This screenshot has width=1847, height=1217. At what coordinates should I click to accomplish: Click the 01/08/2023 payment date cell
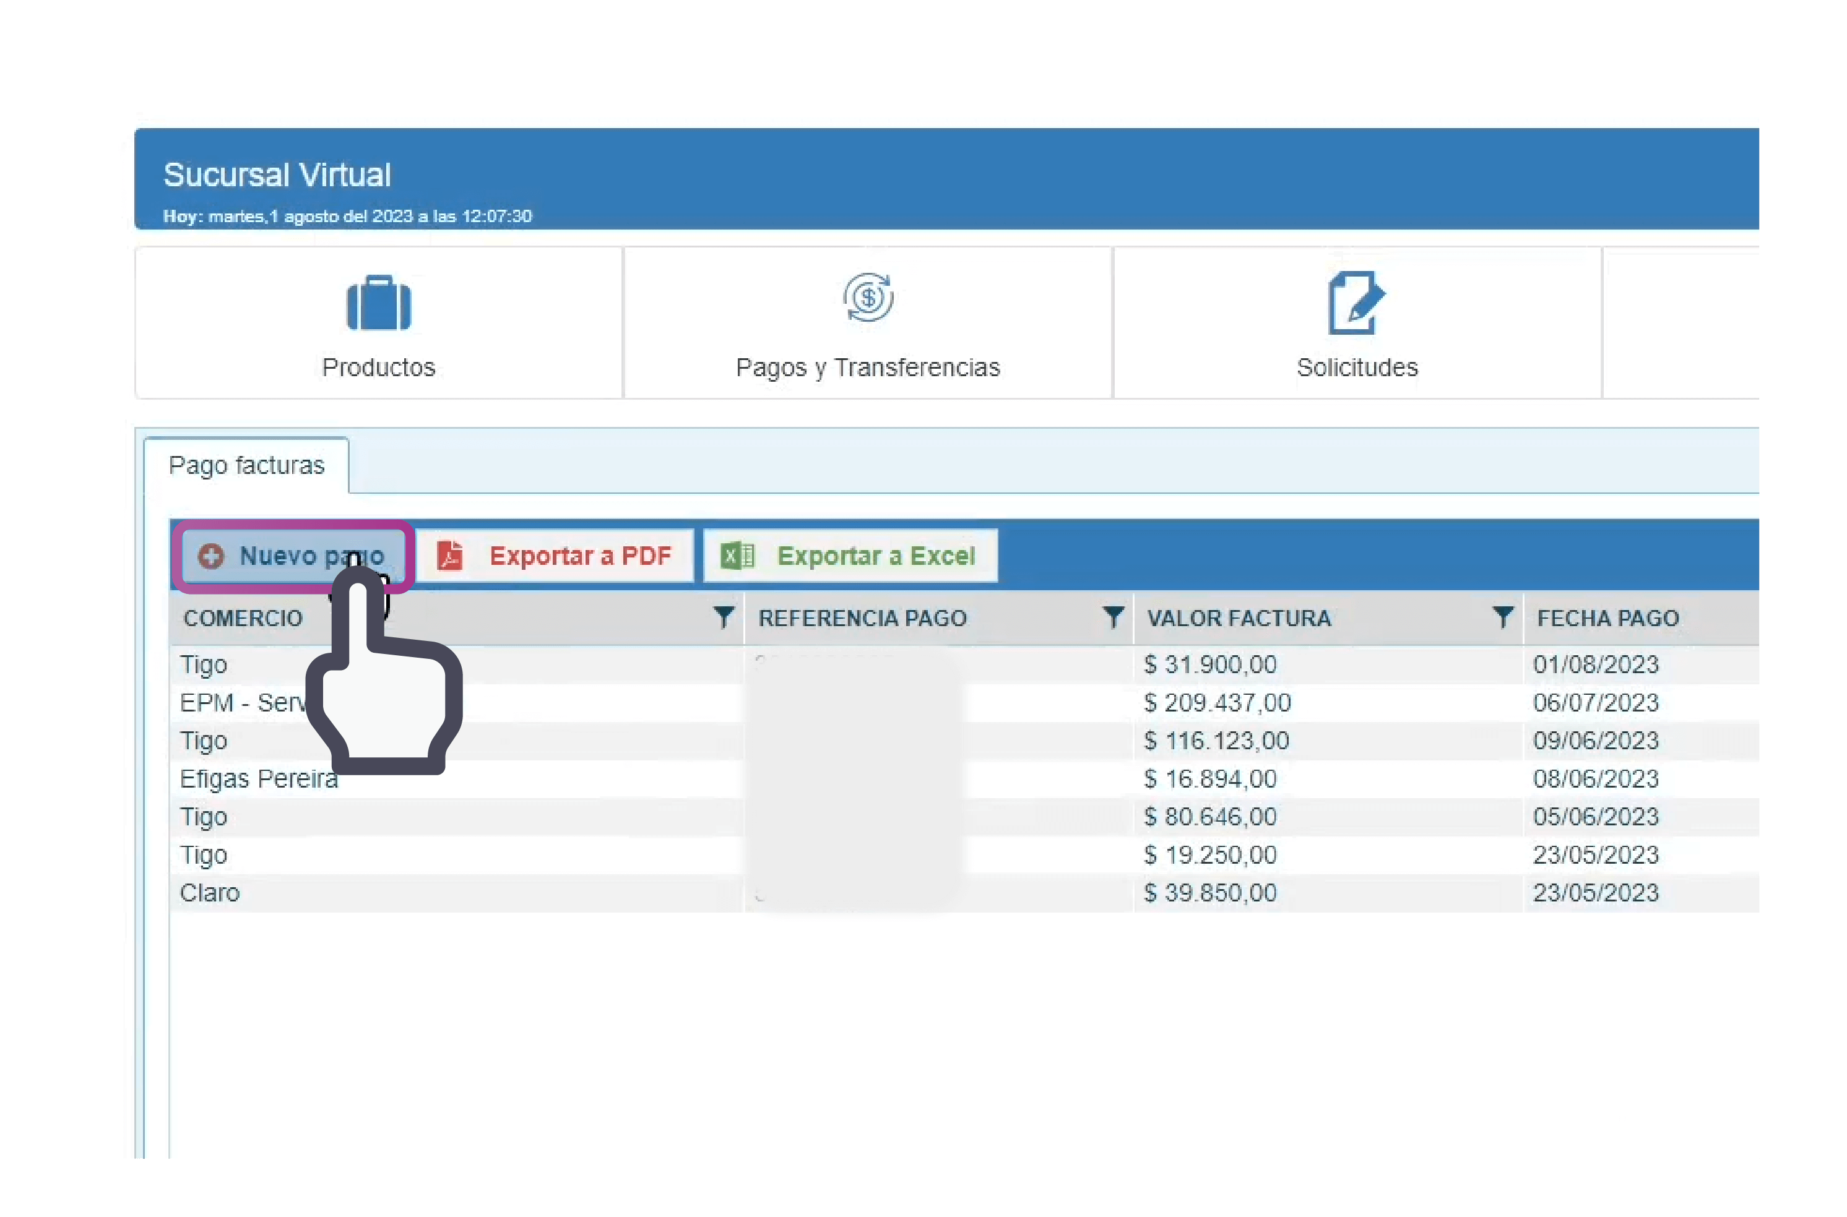(x=1596, y=664)
